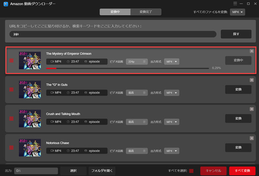Open output format dropdown for Emperor Crimson
Image resolution: width=259 pixels, height=176 pixels.
point(172,62)
